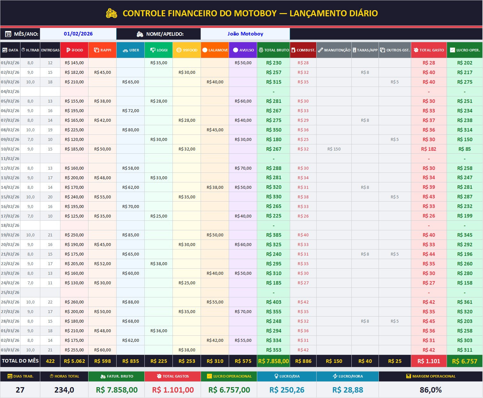Click the iFOOD column header icon

point(68,50)
